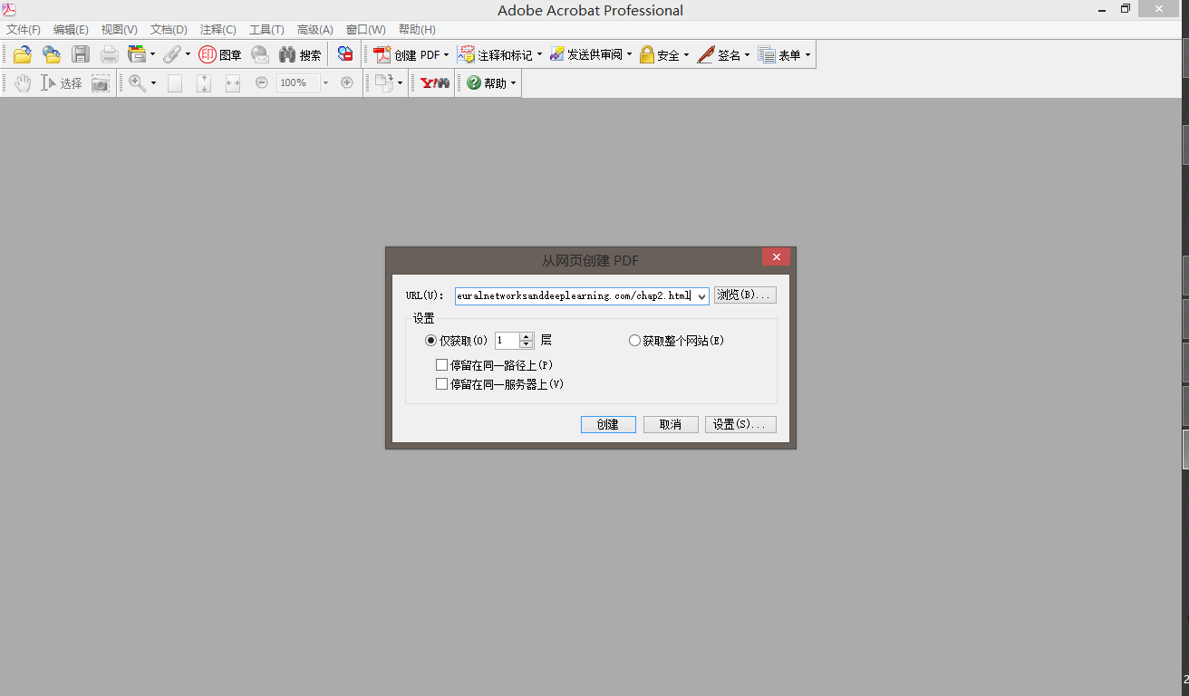Decrease levels with stepper down arrow
This screenshot has height=696, width=1189.
(526, 345)
